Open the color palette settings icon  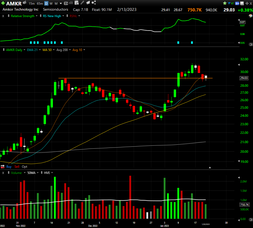pyautogui.click(x=251, y=16)
